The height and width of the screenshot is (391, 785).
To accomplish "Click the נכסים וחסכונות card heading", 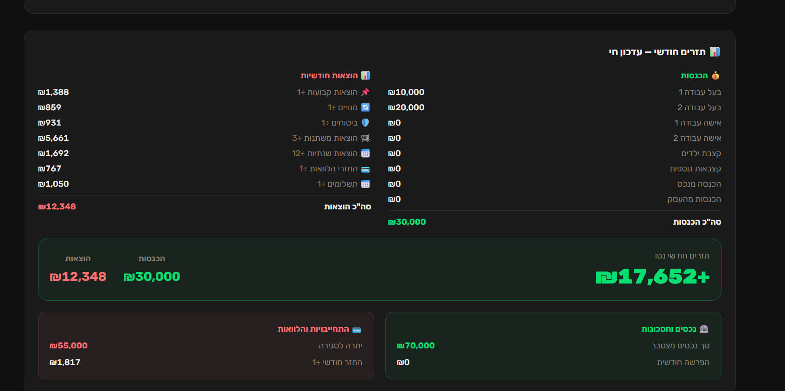I will (669, 329).
